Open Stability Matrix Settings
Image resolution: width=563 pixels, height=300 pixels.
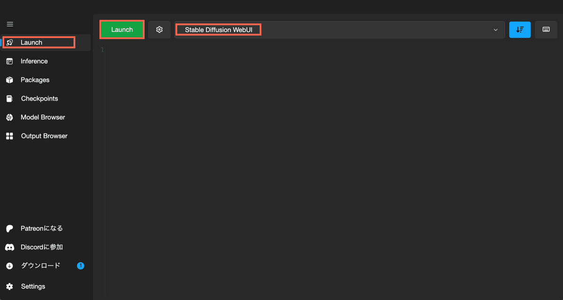pos(33,286)
